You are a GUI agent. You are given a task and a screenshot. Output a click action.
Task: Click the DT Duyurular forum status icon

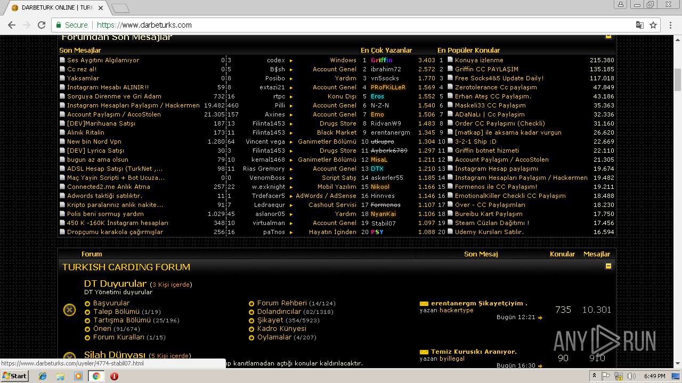point(69,310)
